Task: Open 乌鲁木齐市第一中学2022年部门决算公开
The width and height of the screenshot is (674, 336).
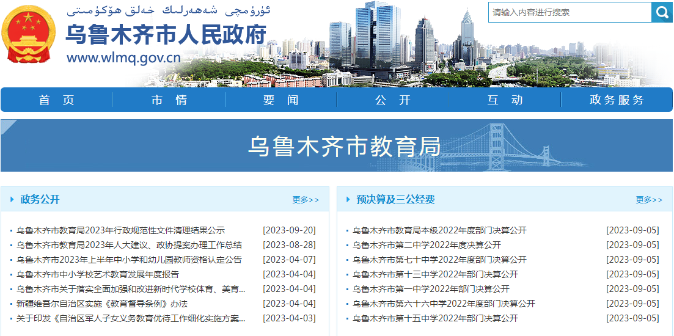Action: pos(431,289)
